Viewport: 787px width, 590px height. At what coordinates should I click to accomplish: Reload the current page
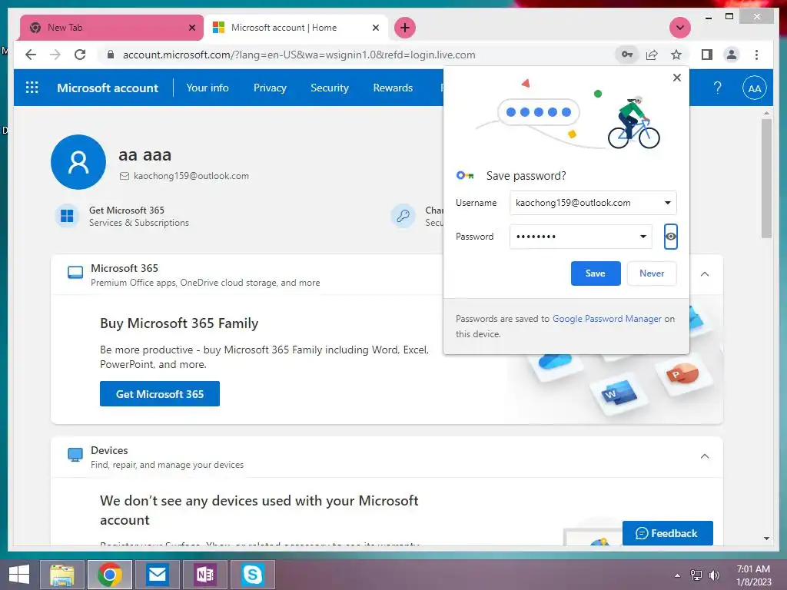pos(80,55)
